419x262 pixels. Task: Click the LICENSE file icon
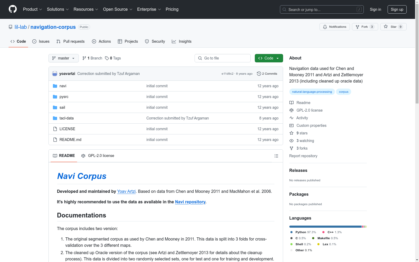coord(55,129)
